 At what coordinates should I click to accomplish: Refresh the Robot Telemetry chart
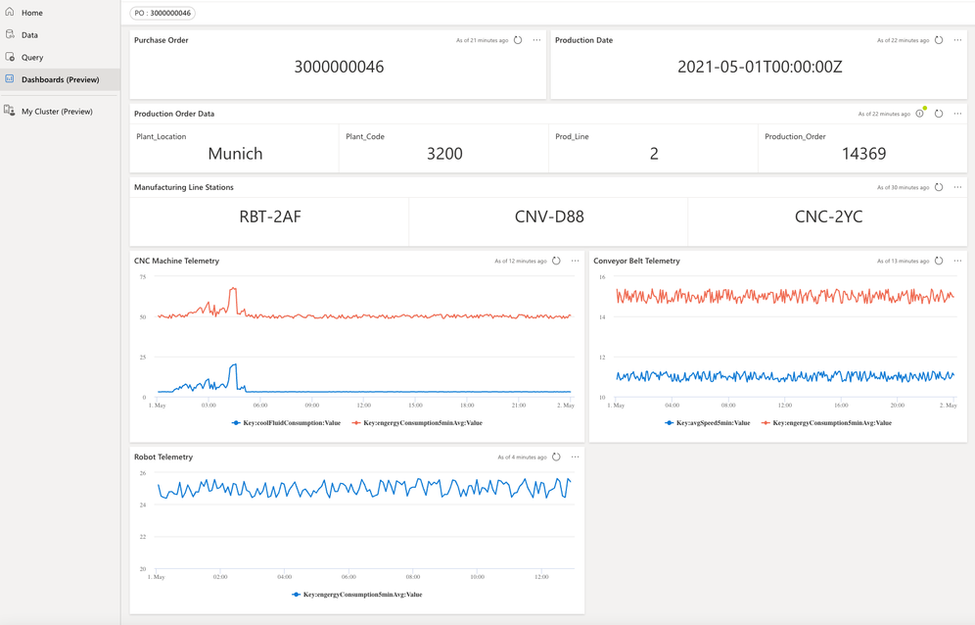[x=557, y=457]
